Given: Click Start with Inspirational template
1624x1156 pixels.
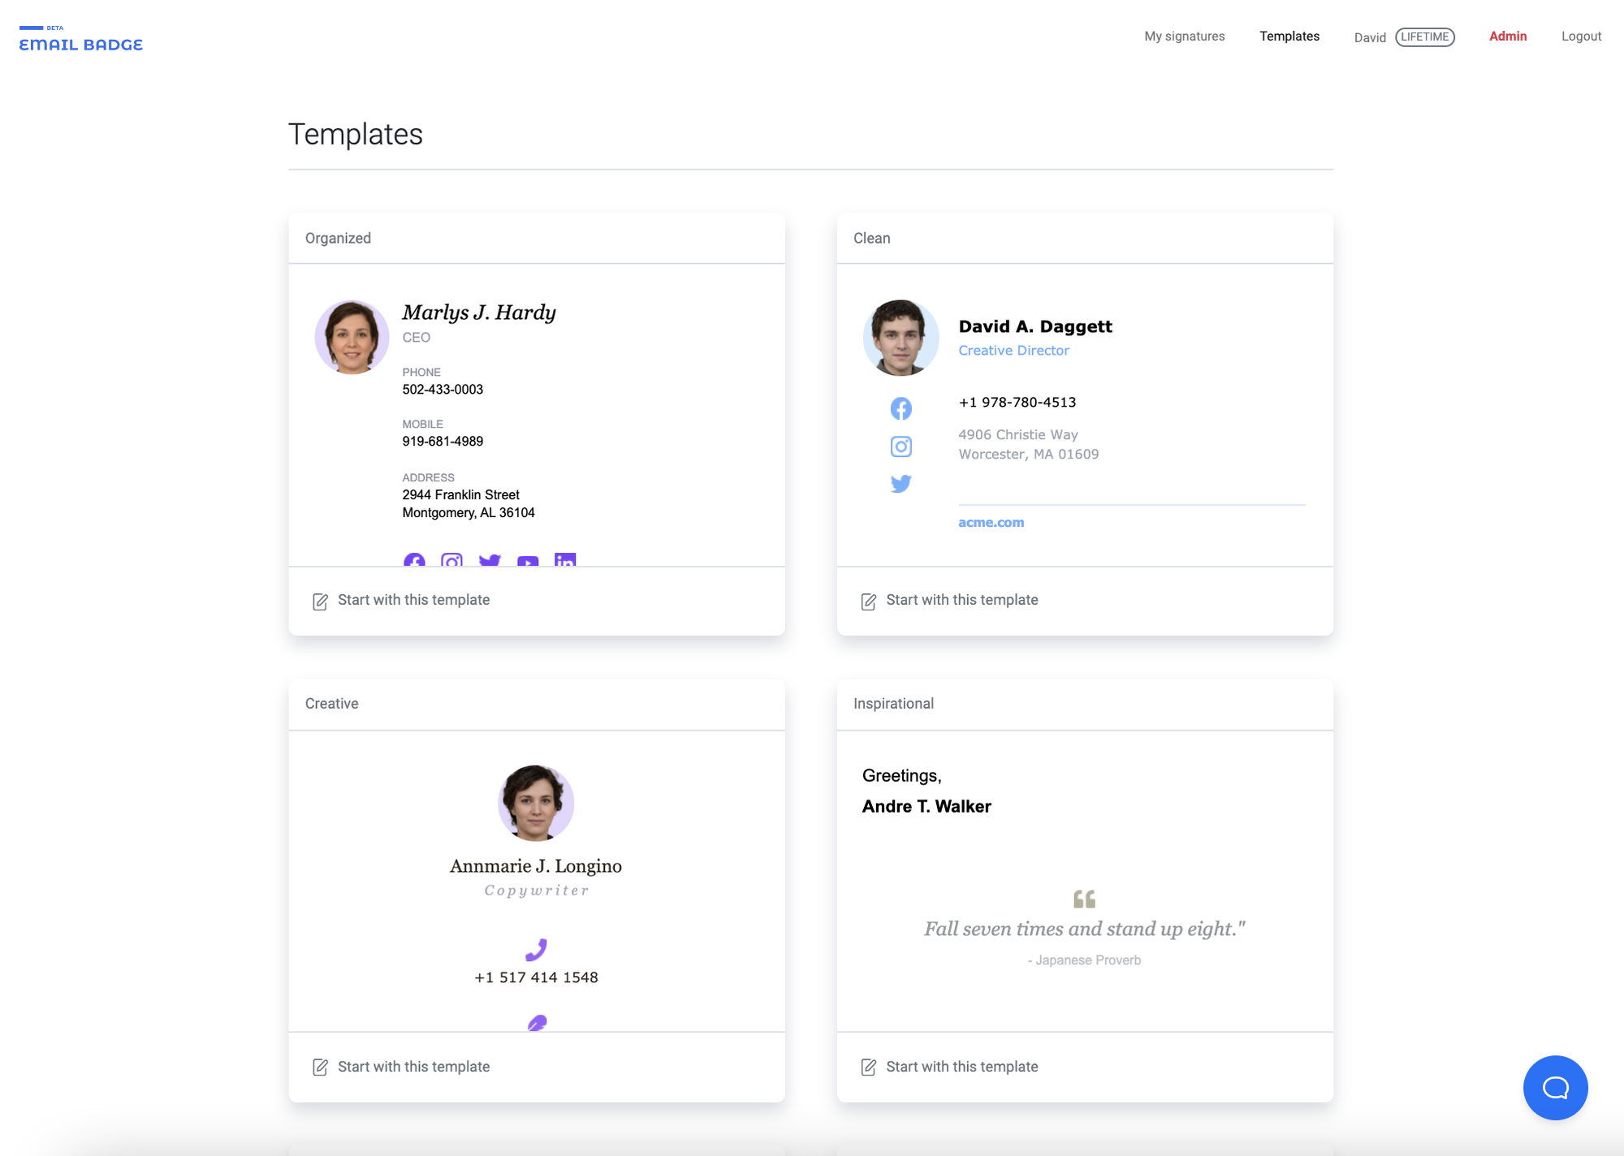Looking at the screenshot, I should pyautogui.click(x=962, y=1066).
